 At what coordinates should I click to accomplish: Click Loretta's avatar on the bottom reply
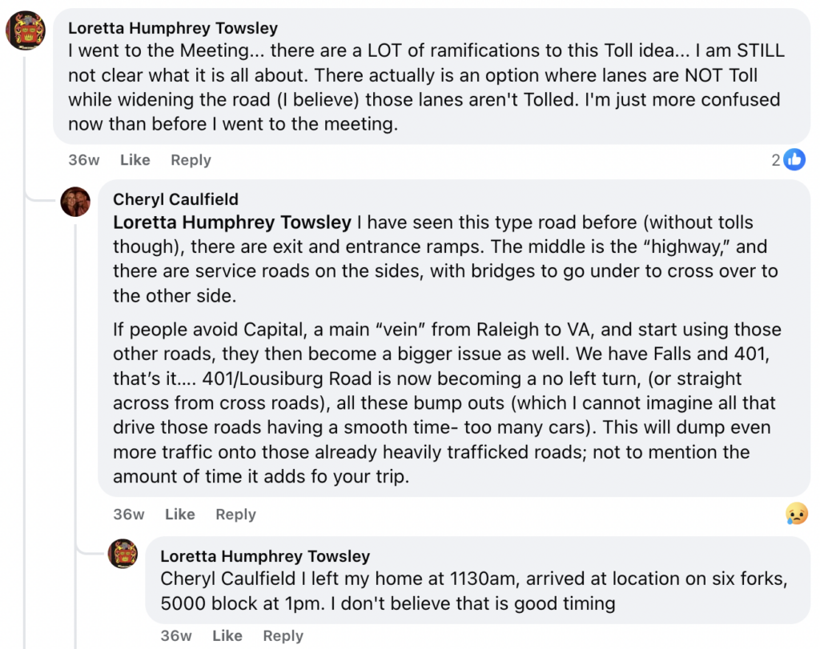123,554
